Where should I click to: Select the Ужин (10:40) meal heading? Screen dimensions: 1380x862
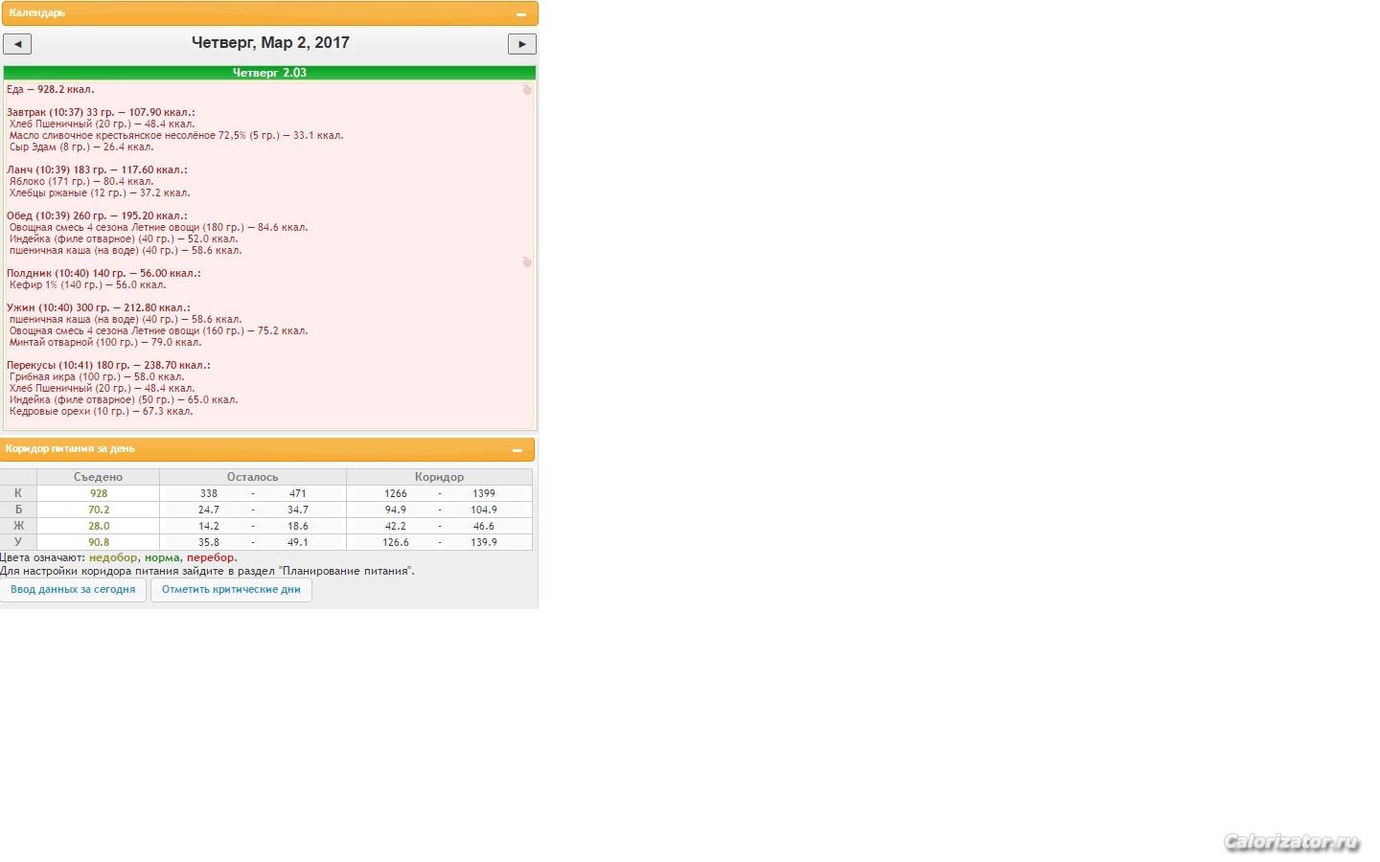pyautogui.click(x=98, y=307)
